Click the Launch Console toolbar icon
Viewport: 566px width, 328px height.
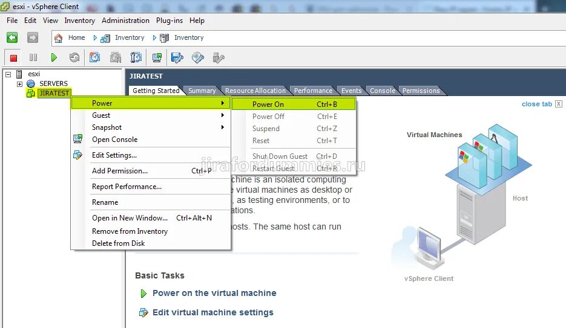tap(157, 57)
